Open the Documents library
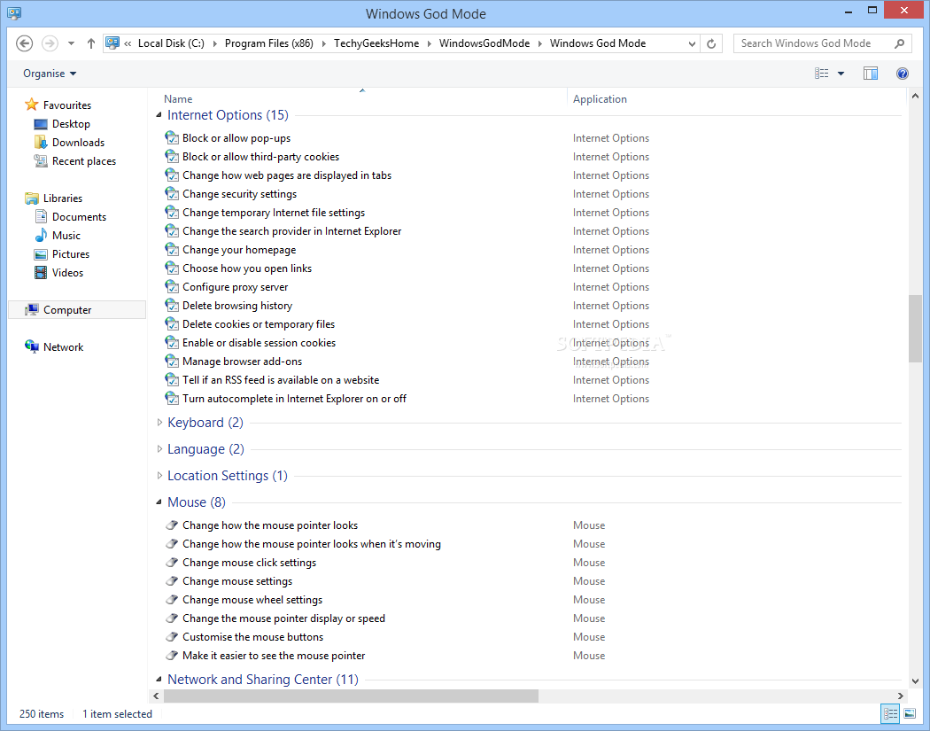The width and height of the screenshot is (930, 731). tap(79, 217)
